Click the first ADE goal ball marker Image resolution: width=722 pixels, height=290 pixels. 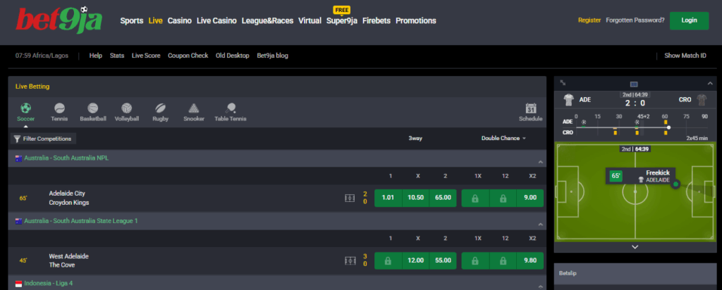coord(584,122)
